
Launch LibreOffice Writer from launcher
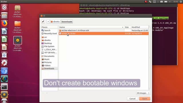coord(4,31)
